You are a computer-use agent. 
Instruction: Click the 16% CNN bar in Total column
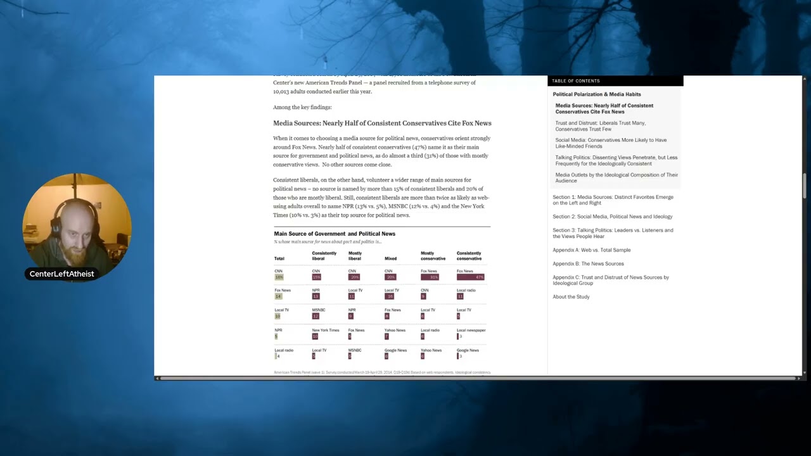coord(279,277)
